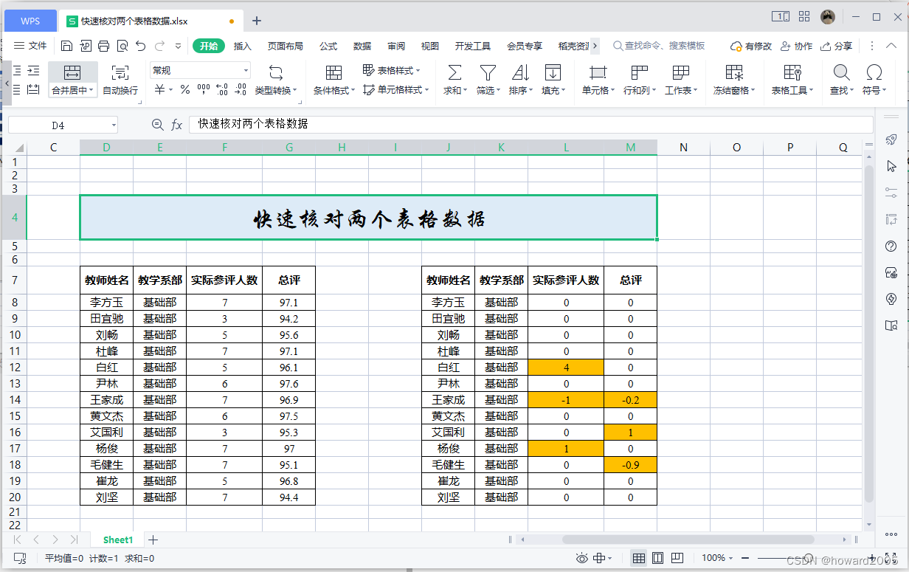Click the Save icon in quick access toolbar
Screen dimensions: 909x572
pos(67,46)
